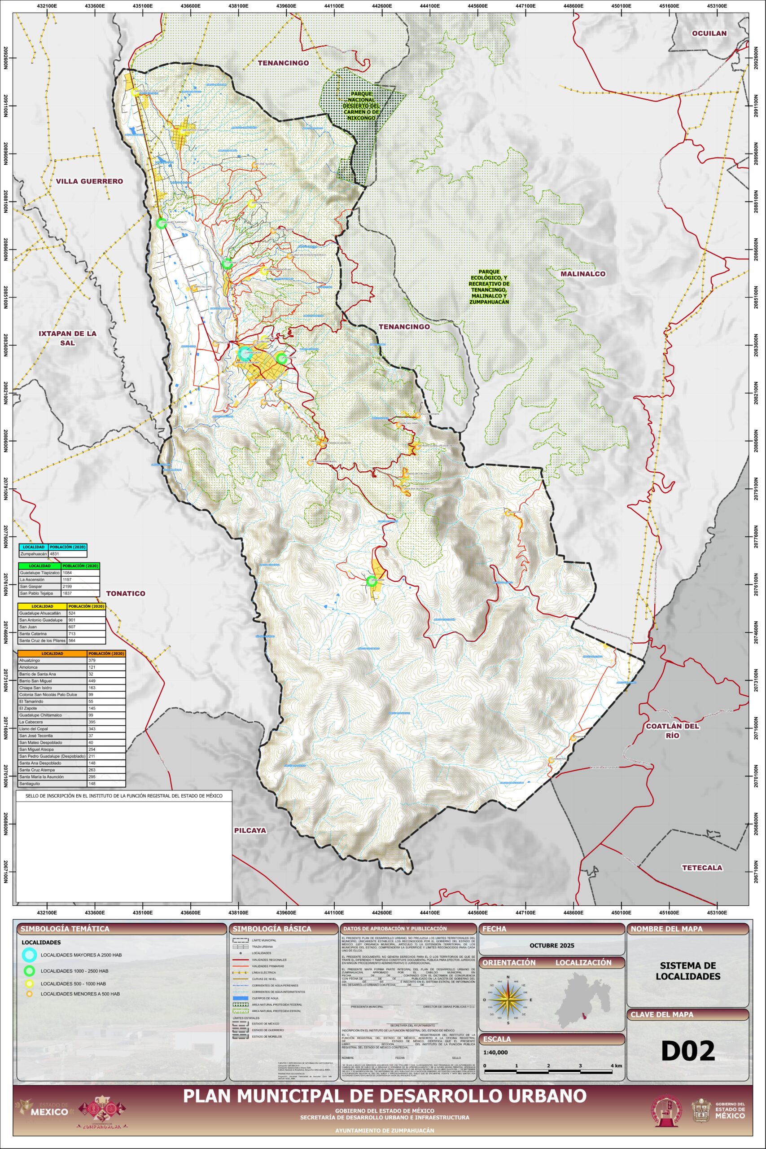Click the San Gaspar green locality marker on map
Viewport: 766px width, 1149px height.
pos(371,581)
